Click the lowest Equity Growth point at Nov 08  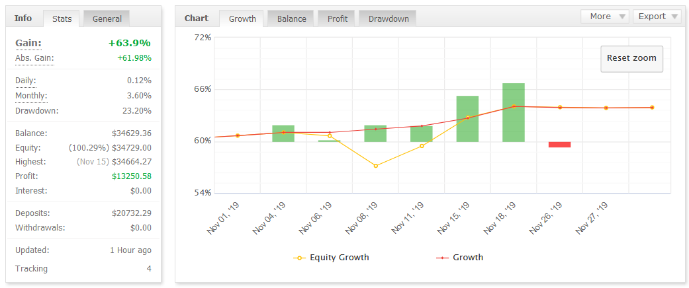pyautogui.click(x=376, y=166)
